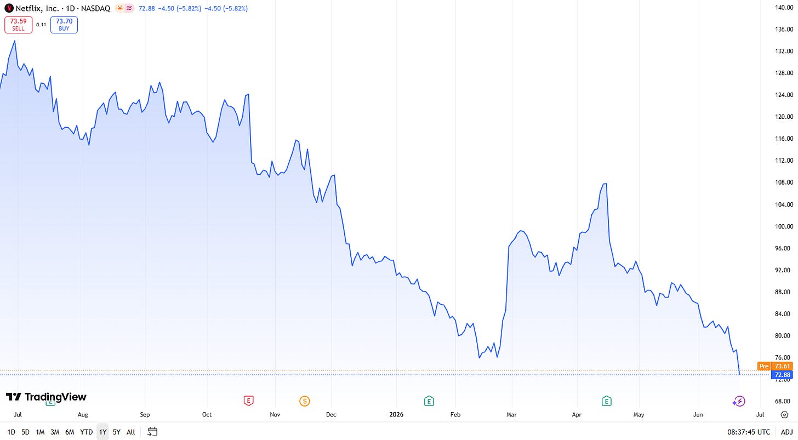Click the 108.00 price axis label
798x440 pixels.
click(784, 182)
